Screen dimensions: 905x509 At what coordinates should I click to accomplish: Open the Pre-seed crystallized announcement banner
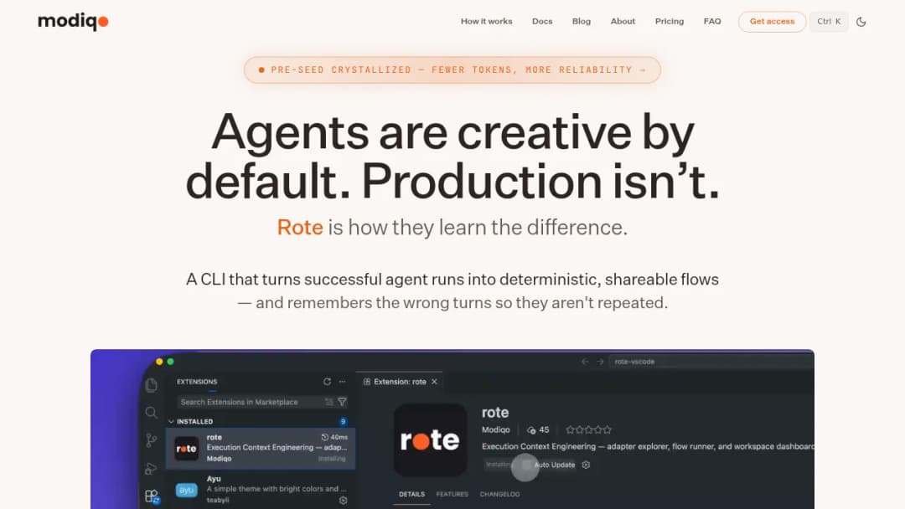[452, 69]
